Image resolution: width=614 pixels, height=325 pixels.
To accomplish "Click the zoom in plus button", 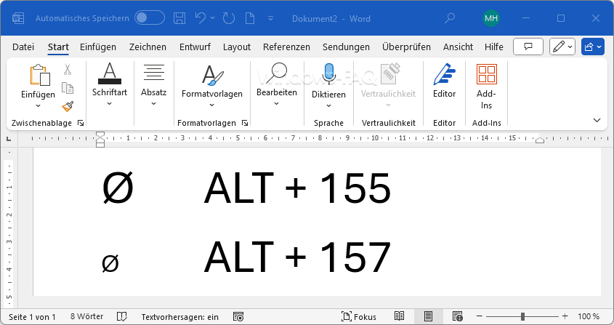I will (x=565, y=316).
